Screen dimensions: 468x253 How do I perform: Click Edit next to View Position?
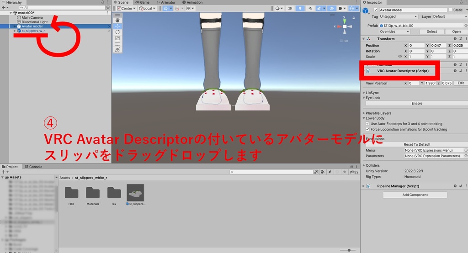[x=461, y=83]
